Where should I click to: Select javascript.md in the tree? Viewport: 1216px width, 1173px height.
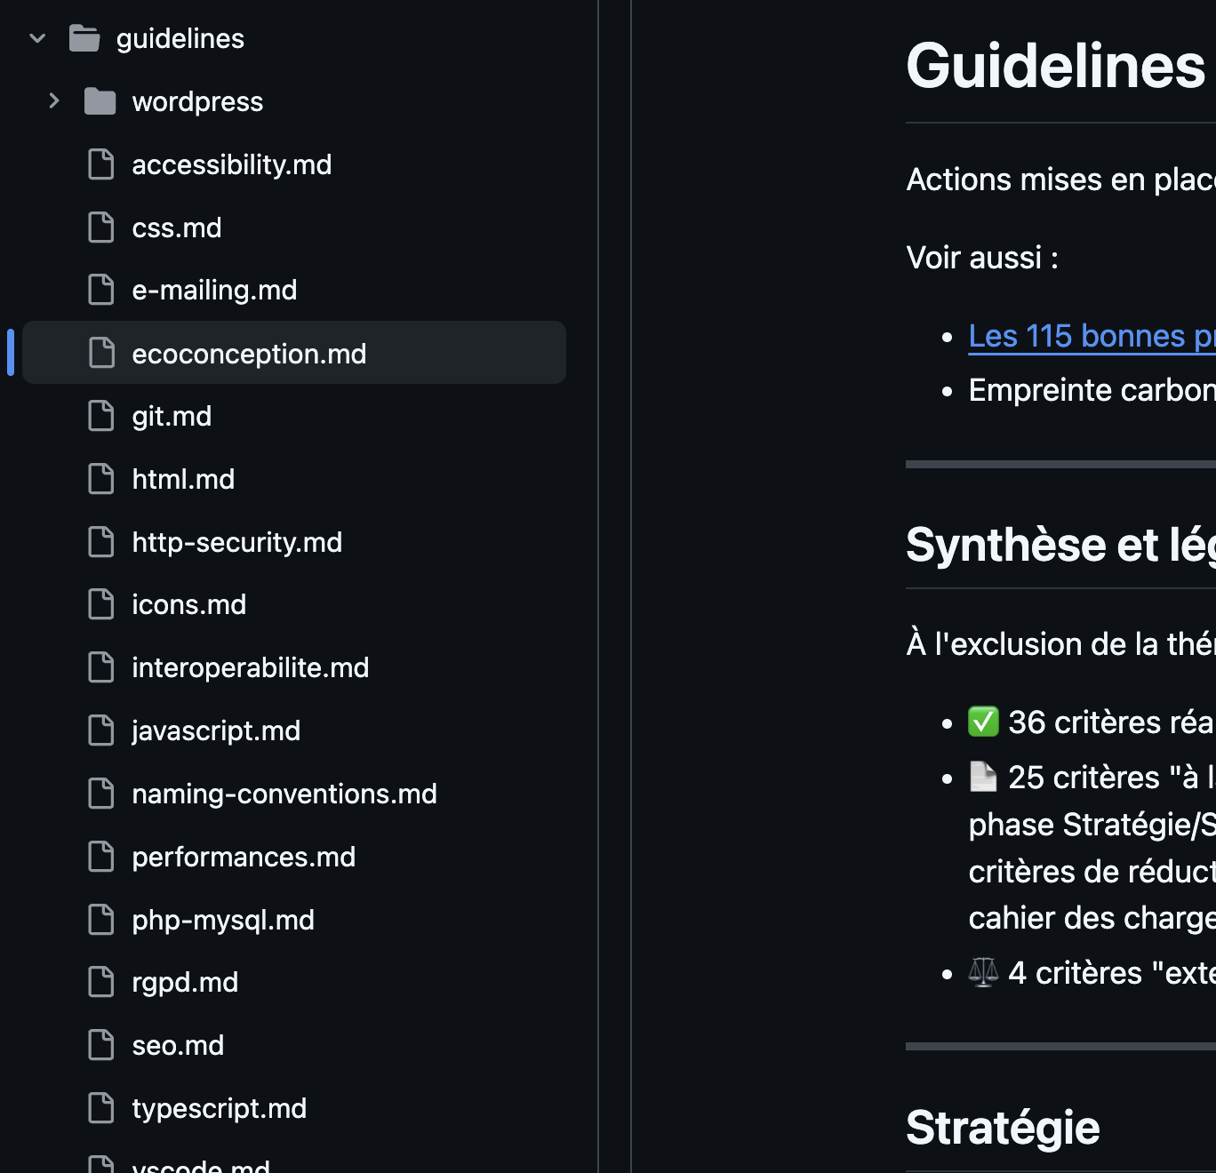216,730
